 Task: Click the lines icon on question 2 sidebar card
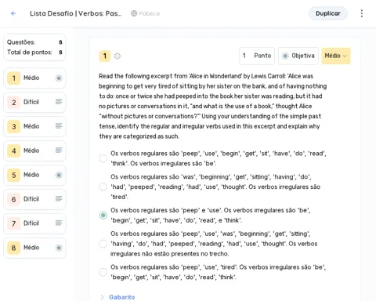59,102
